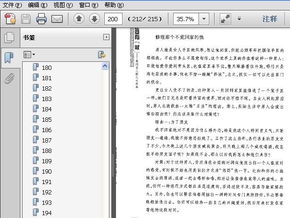The width and height of the screenshot is (290, 218).
Task: Toggle the Bookmarks panel icon in sidebar
Action: click(8, 58)
